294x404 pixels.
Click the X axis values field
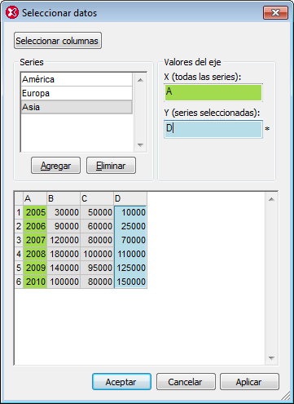coord(213,92)
